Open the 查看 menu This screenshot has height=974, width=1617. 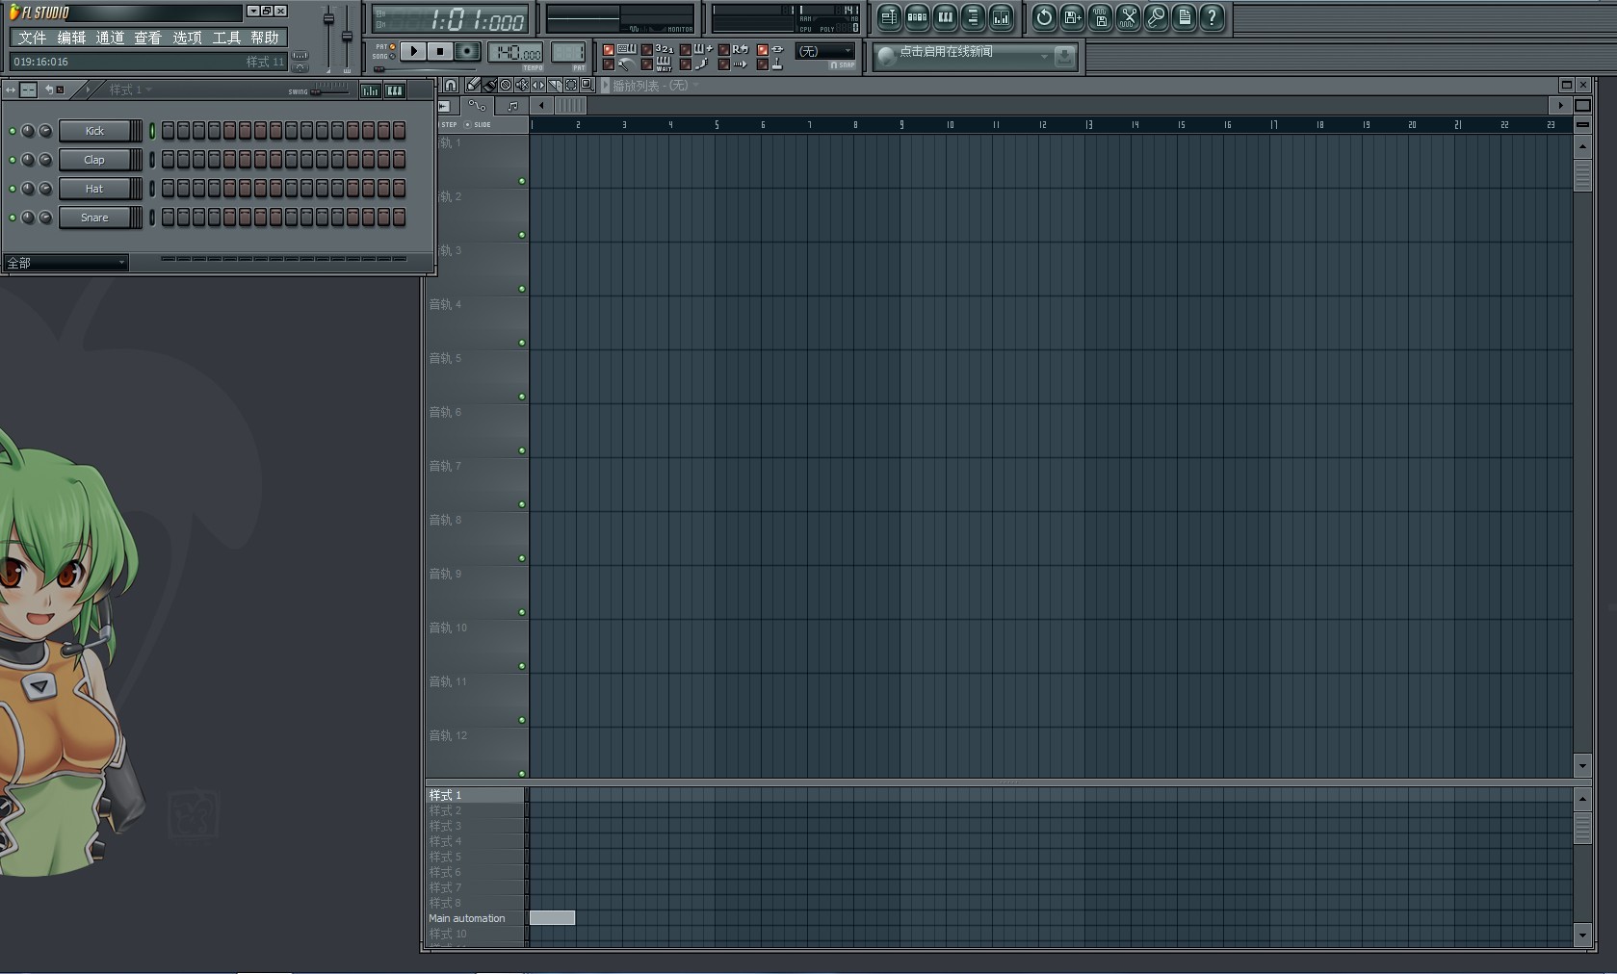(148, 38)
